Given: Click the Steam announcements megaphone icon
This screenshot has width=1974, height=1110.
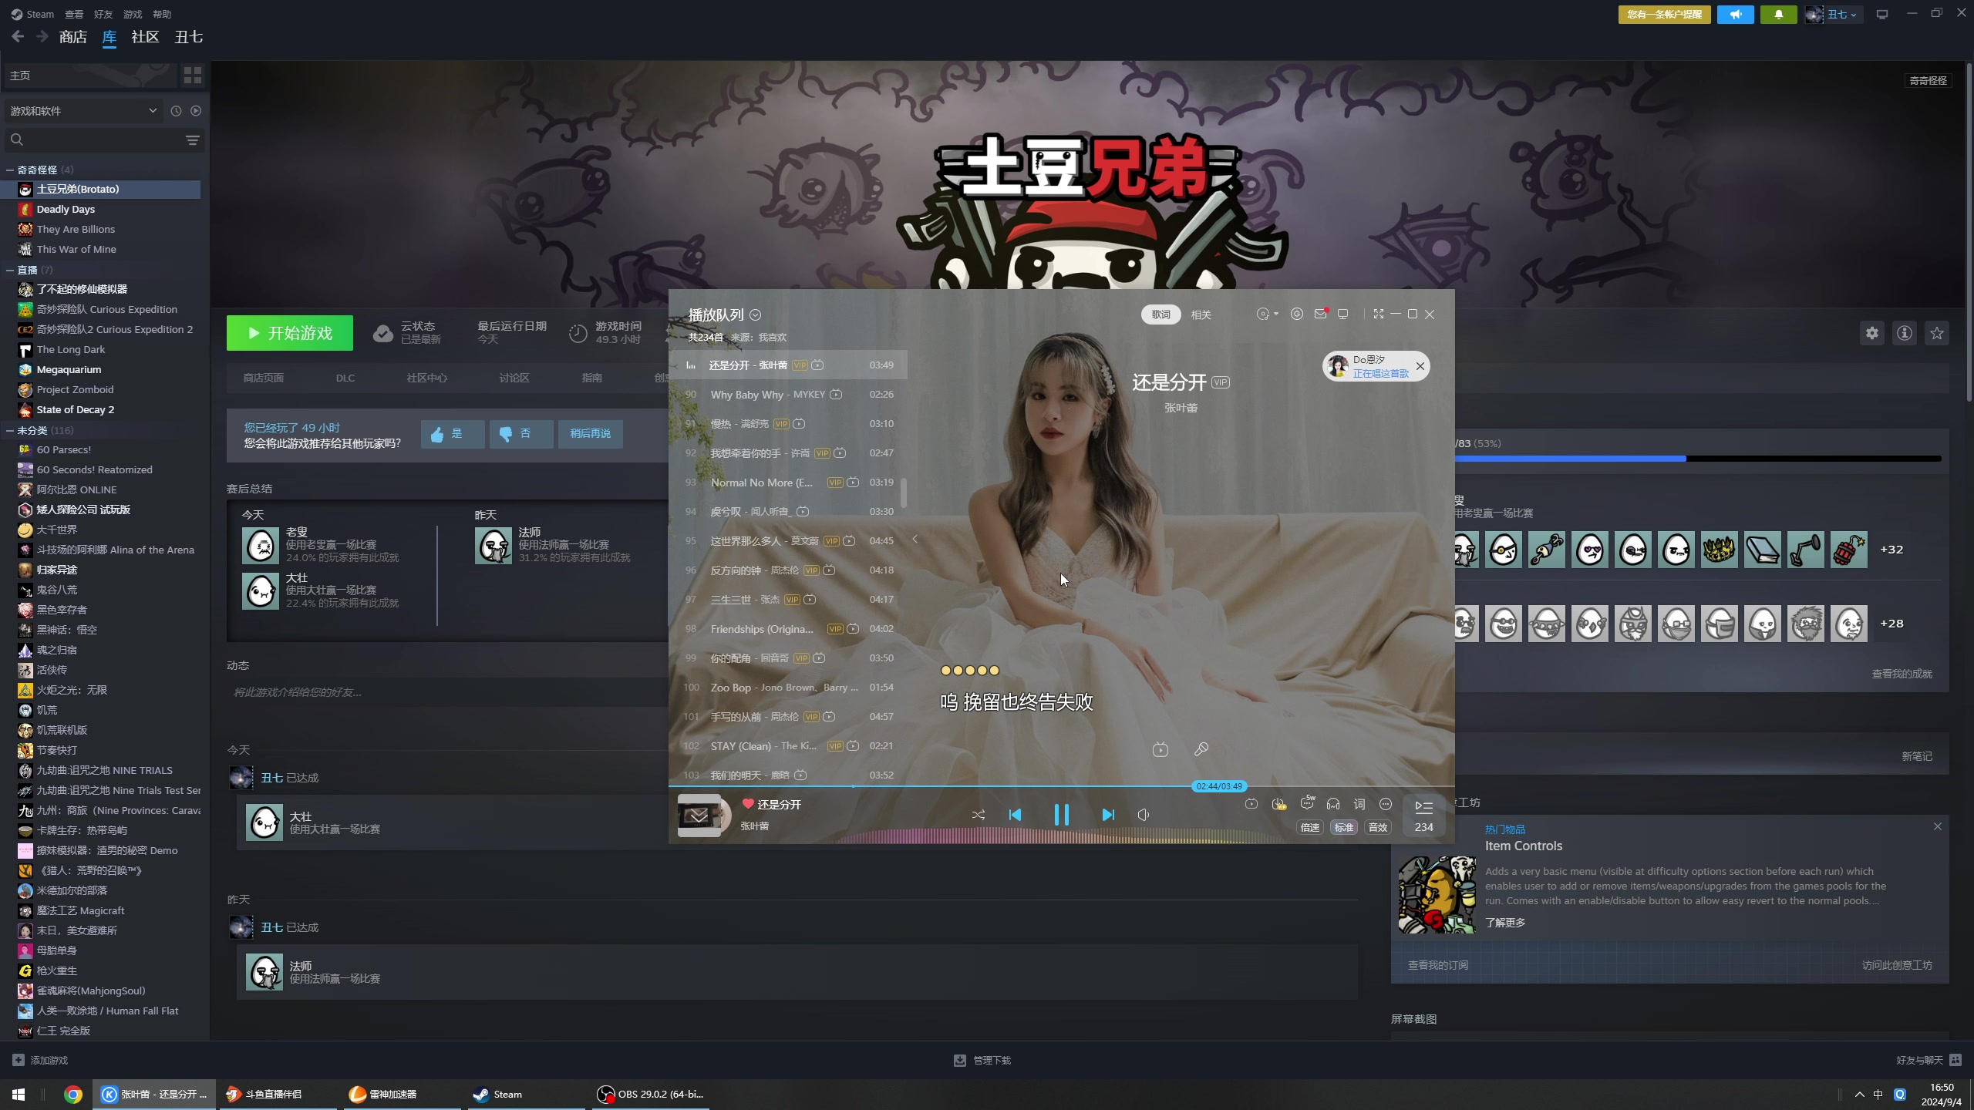Looking at the screenshot, I should coord(1736,15).
